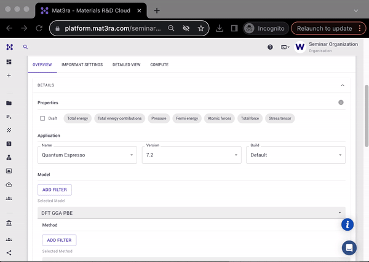Switch to the Detailed View tab
This screenshot has width=369, height=262.
[x=126, y=64]
